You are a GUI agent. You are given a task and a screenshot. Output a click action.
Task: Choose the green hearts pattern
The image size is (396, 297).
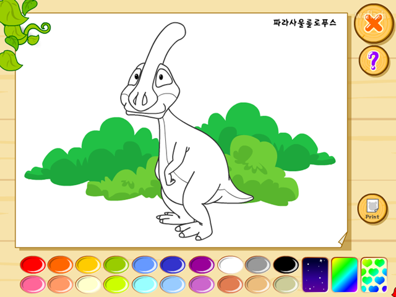click(374, 275)
